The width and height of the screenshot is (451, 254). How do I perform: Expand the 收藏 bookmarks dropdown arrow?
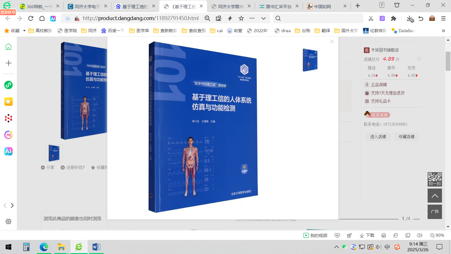click(x=24, y=30)
